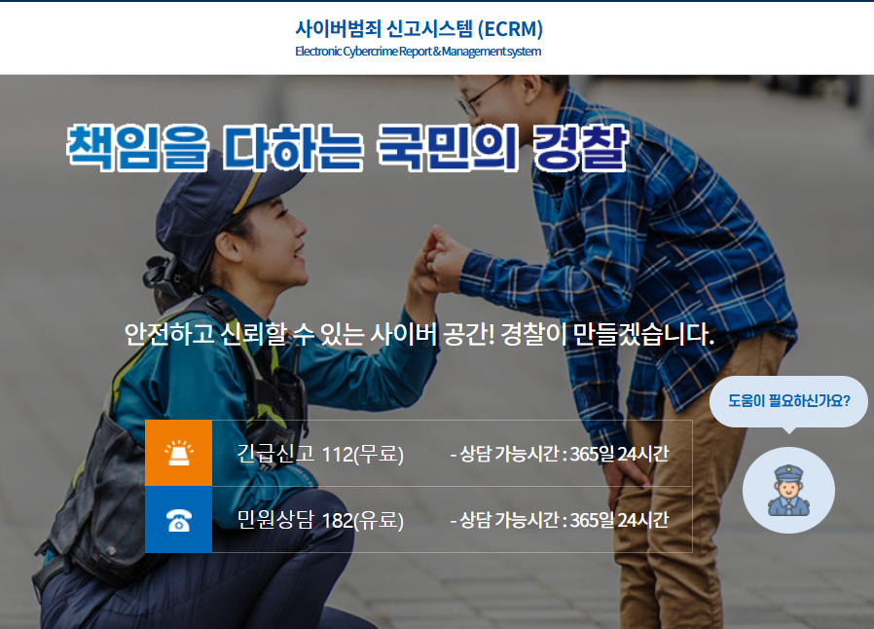
Task: Click the circular chatbot avatar bubble
Action: coord(789,491)
